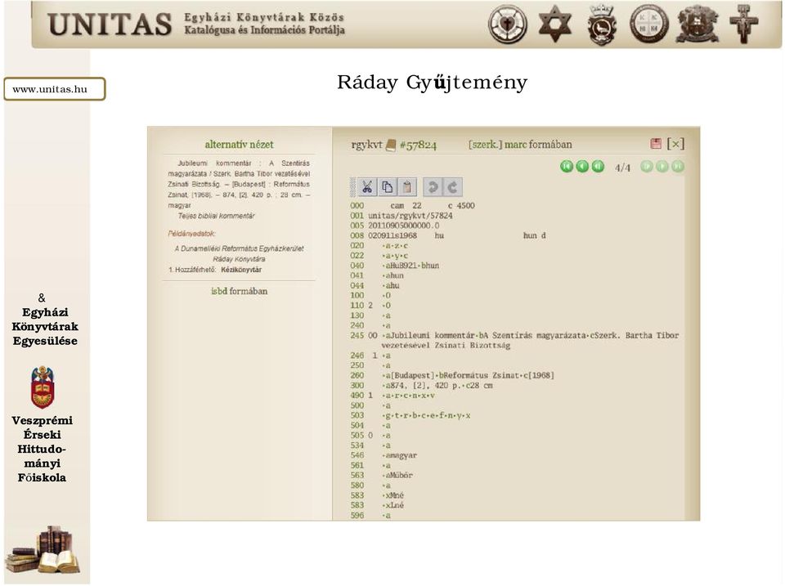
Task: Open the www.unitas.hu link
Action: pyautogui.click(x=50, y=89)
